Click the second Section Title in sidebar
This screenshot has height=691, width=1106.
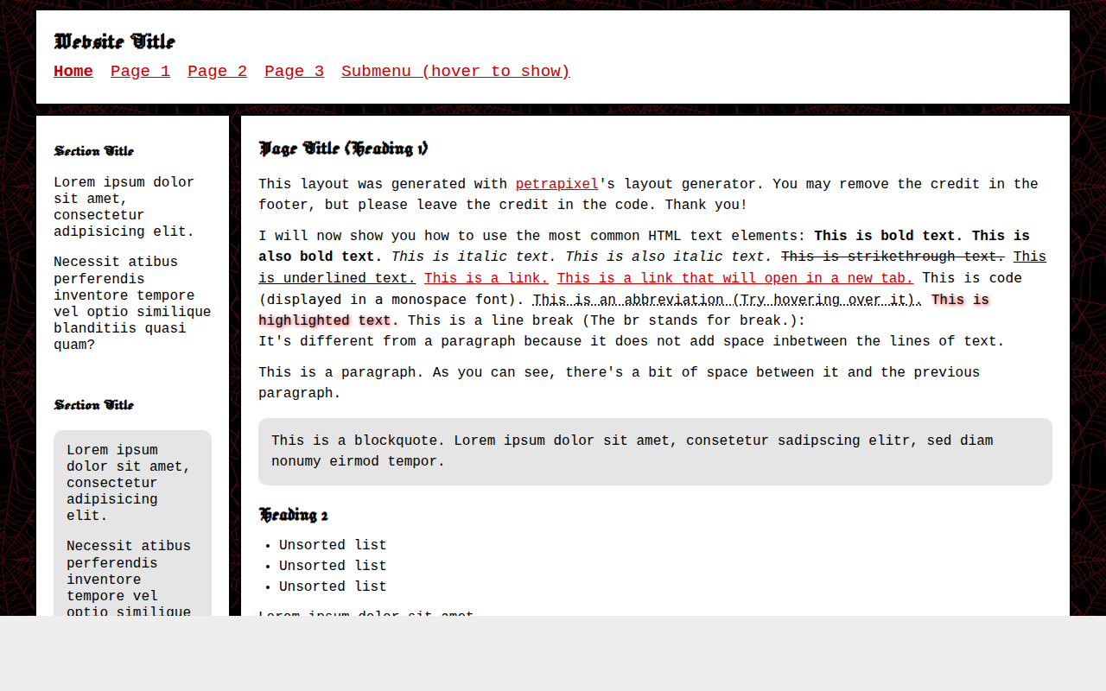[93, 405]
